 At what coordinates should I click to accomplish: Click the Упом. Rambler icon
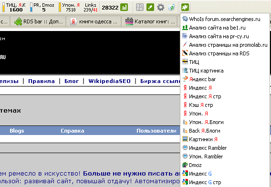tap(185, 156)
